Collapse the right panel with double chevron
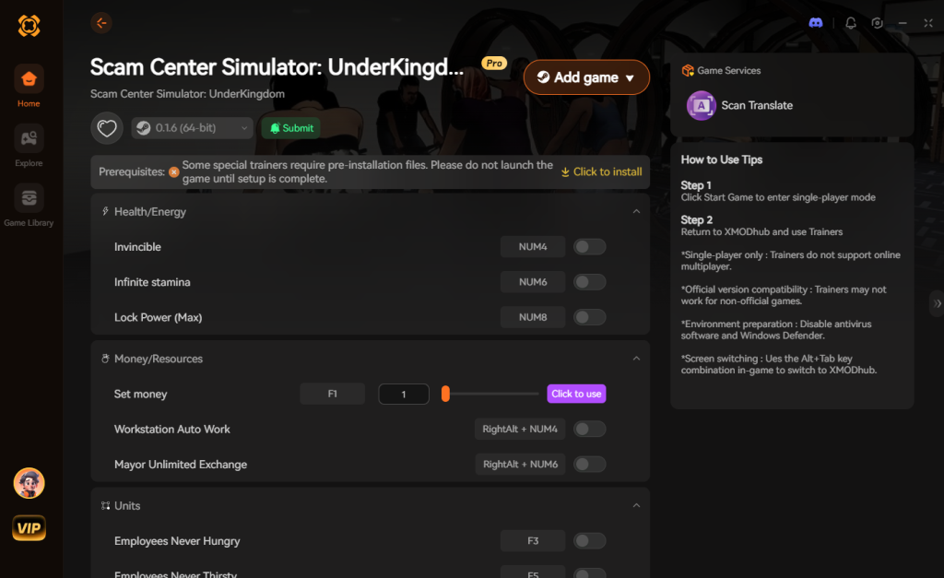Image resolution: width=944 pixels, height=578 pixels. point(938,303)
